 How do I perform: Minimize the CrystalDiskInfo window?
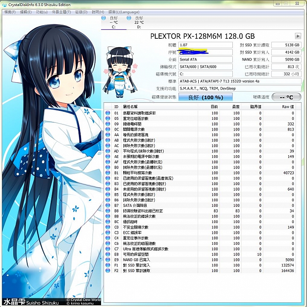[x=278, y=3]
